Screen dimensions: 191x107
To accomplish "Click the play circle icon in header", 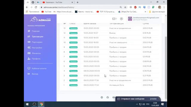I will pos(121,19).
